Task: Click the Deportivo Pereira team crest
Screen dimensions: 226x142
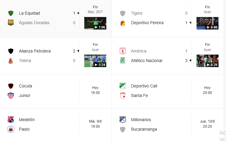Action: (123, 23)
